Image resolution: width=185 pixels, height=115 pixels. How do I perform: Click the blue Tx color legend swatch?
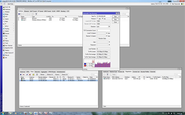(85, 64)
